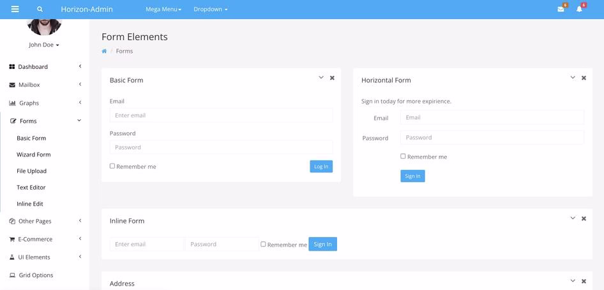
Task: Focus the Horizontal Form Password field
Action: (x=492, y=137)
